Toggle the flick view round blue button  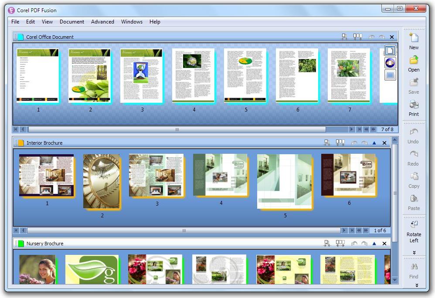coord(390,63)
